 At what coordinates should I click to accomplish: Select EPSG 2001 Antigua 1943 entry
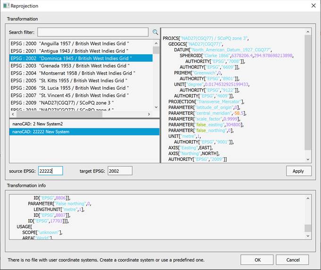click(80, 51)
